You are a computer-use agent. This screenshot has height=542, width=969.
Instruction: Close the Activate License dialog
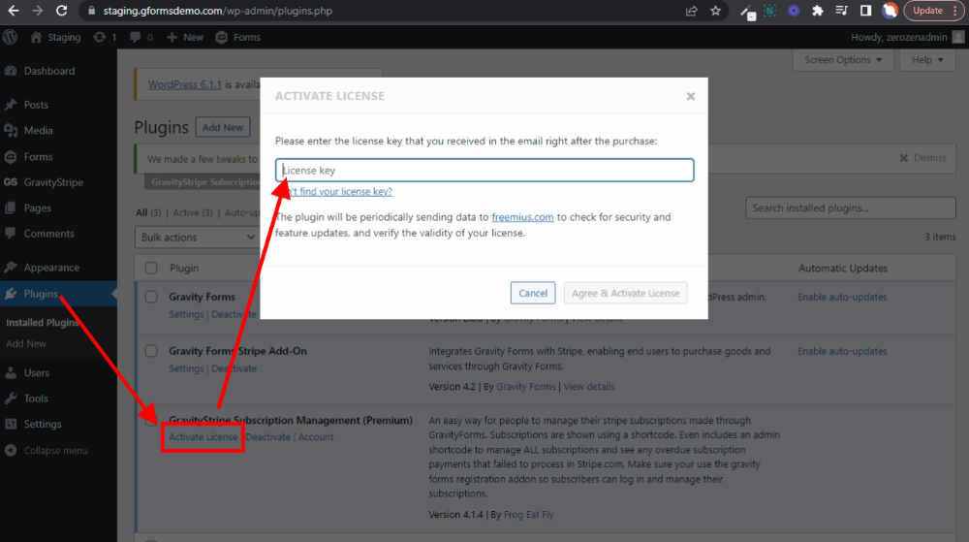690,96
